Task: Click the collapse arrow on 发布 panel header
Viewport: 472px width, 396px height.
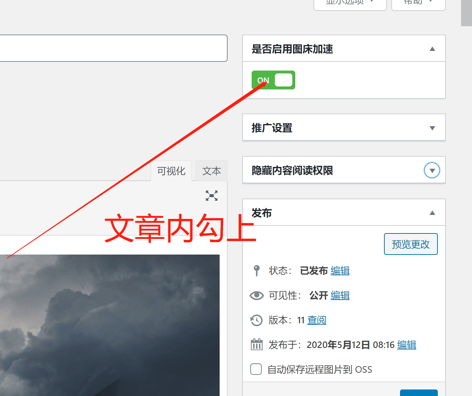Action: 432,213
